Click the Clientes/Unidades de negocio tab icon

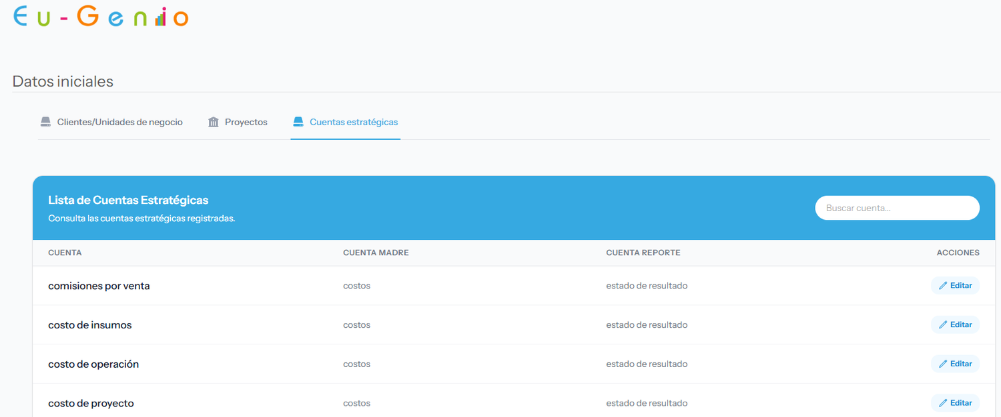45,122
